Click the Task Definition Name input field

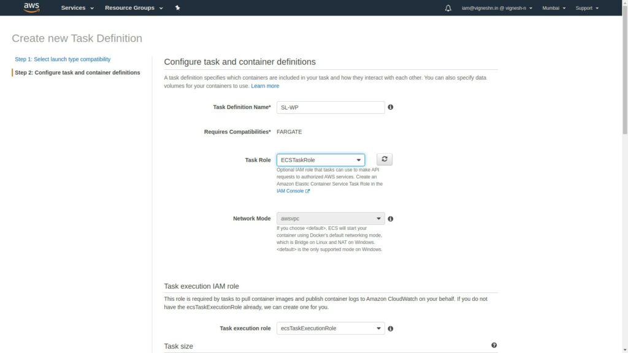331,107
